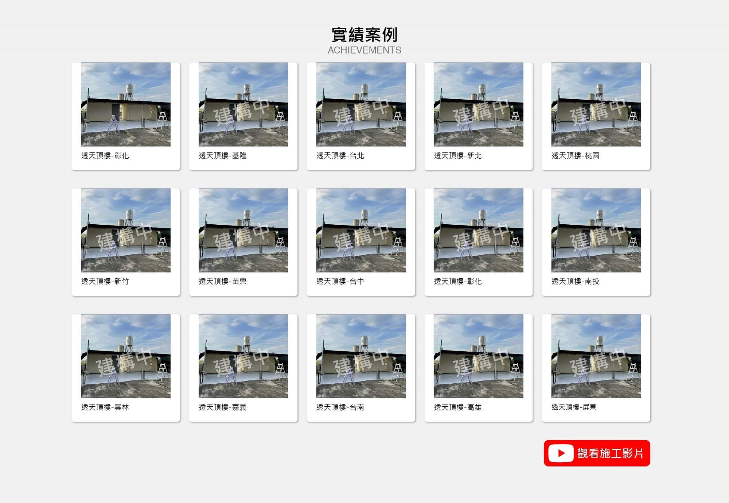
Task: Click the 透天頂樓-台北 caption text
Action: pos(340,156)
